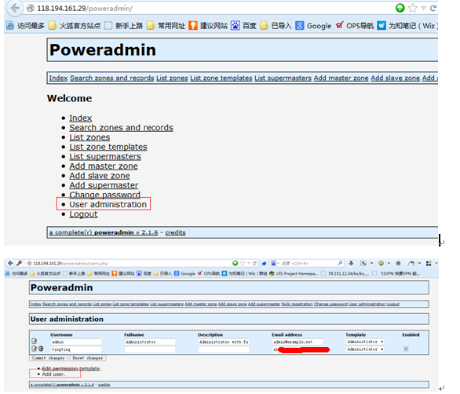Toggle the Enabled checkbox for tingting

click(406, 349)
